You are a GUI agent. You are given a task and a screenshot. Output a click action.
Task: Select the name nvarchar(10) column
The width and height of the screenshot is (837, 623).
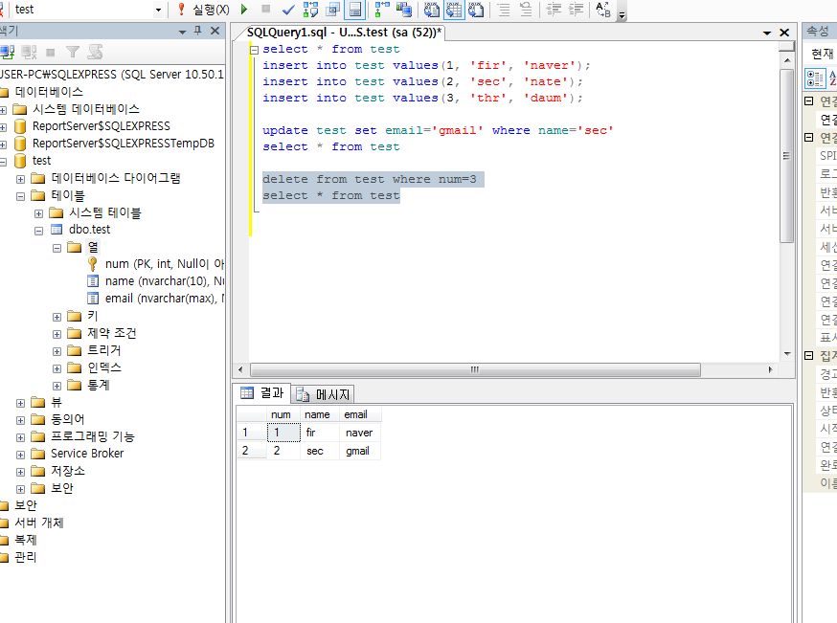pyautogui.click(x=165, y=281)
